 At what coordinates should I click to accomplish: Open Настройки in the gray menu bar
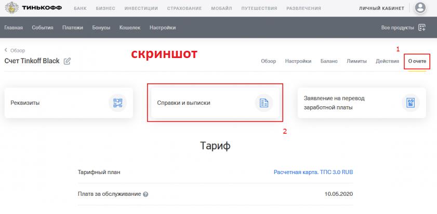[x=163, y=27]
